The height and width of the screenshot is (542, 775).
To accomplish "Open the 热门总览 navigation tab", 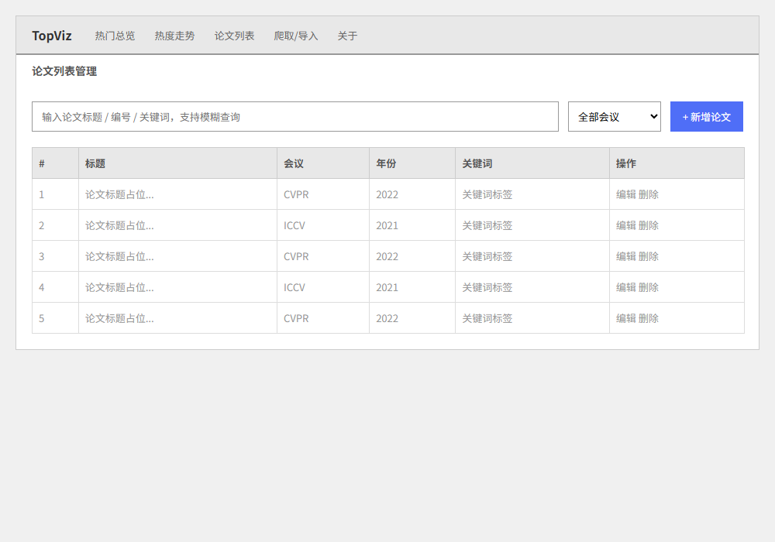I will [x=115, y=36].
